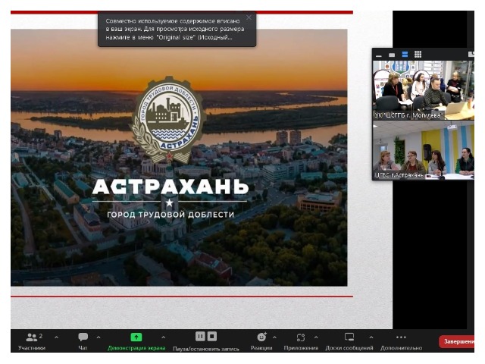Image resolution: width=485 pixels, height=364 pixels.
Task: Click the red End meeting button
Action: click(457, 342)
